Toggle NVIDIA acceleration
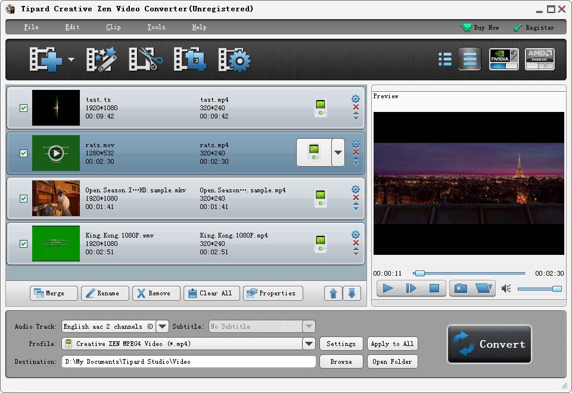The width and height of the screenshot is (572, 393). (x=504, y=59)
